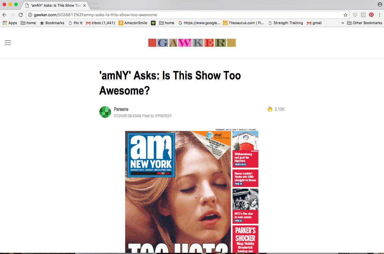Click the fire icon next to 2.10K
Screen dimensions: 384x254
pyautogui.click(x=269, y=109)
